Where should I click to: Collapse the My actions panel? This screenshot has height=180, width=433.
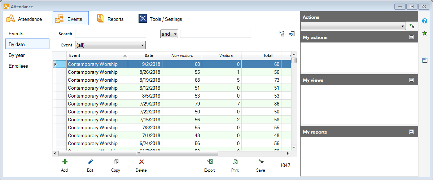point(411,37)
